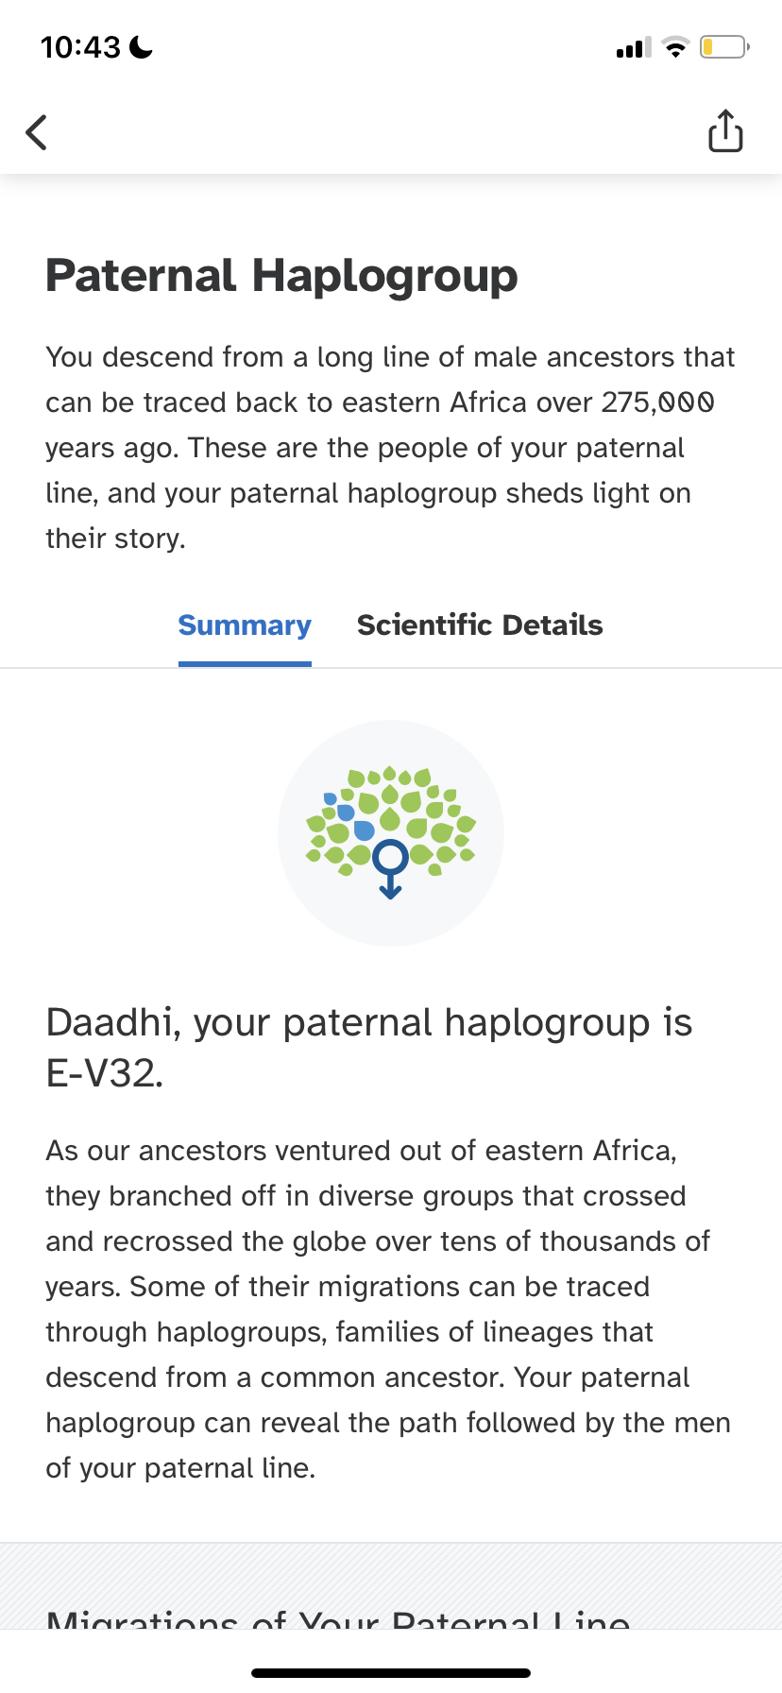Tap the blue leaves in tree graphic

(349, 818)
